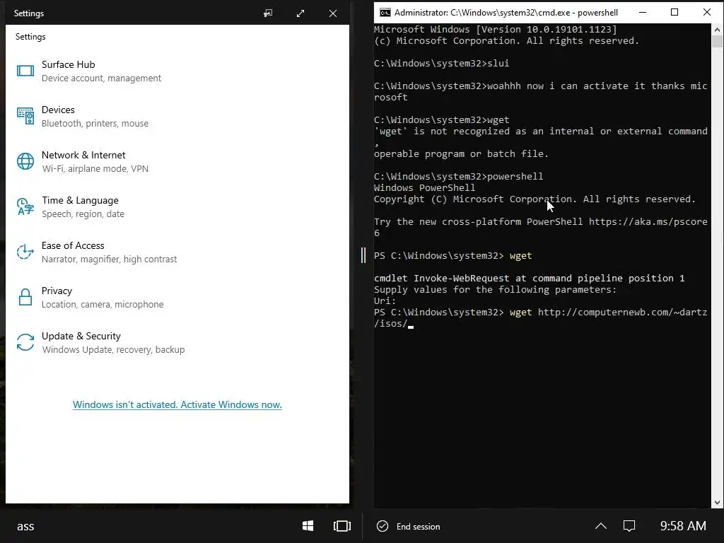The width and height of the screenshot is (724, 543).
Task: Minimize the Administrator cmd window
Action: (642, 13)
